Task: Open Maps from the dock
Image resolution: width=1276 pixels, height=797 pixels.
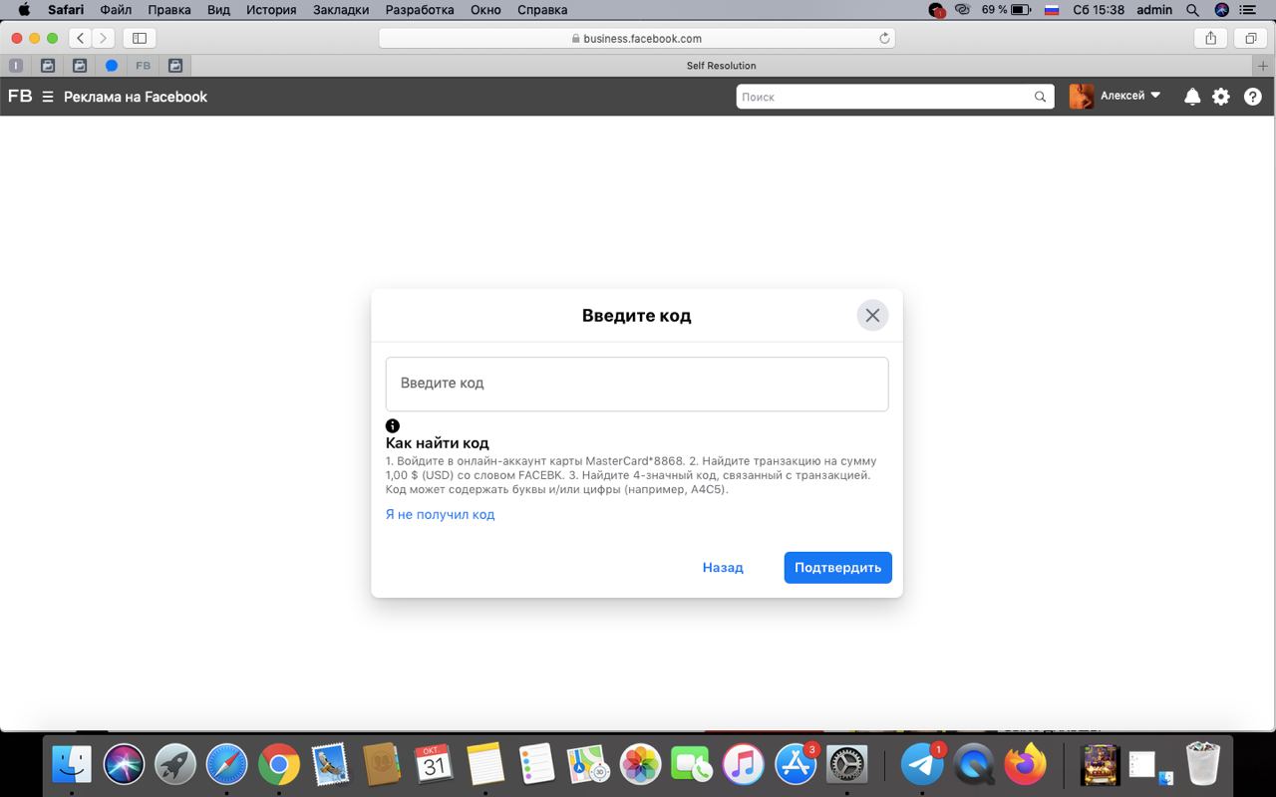Action: (589, 765)
